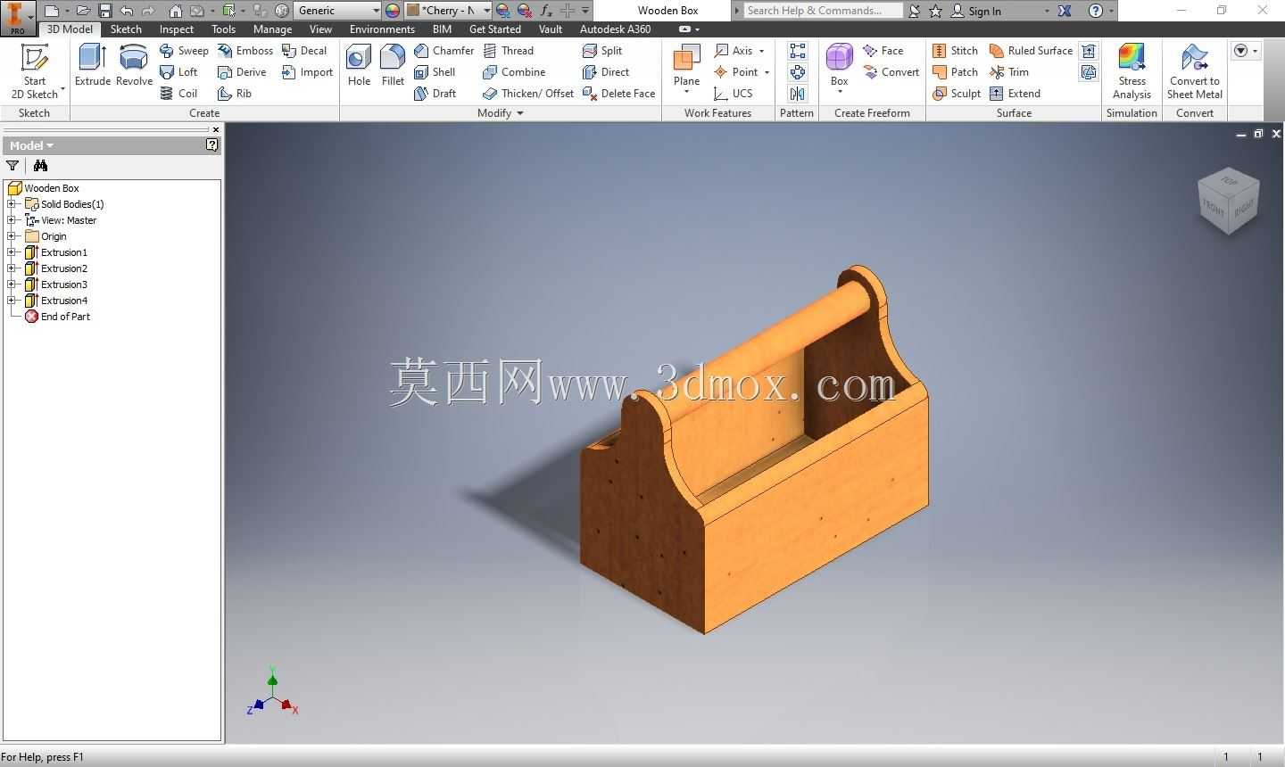Launch Stress Analysis
The image size is (1285, 767).
[x=1132, y=71]
